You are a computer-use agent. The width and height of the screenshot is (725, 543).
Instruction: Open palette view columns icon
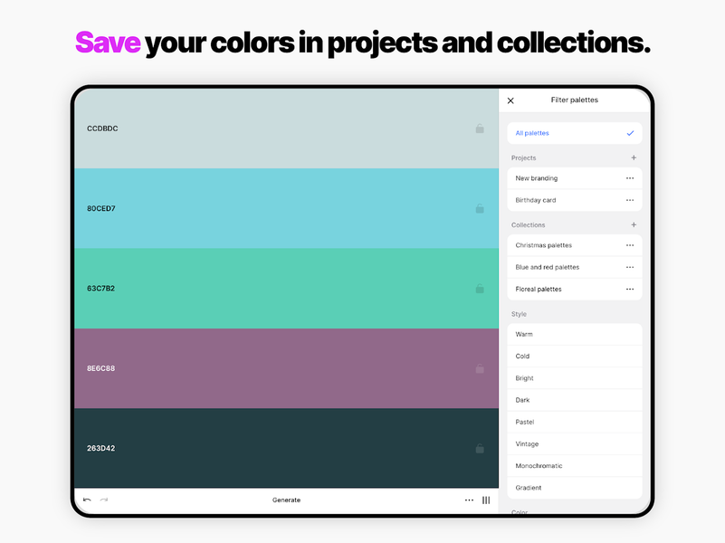pyautogui.click(x=486, y=500)
